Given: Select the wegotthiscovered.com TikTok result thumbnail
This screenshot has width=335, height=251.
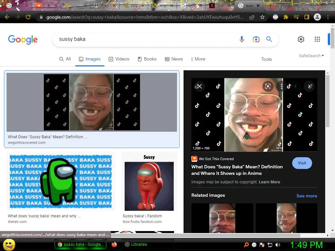Looking at the screenshot, I should click(92, 102).
